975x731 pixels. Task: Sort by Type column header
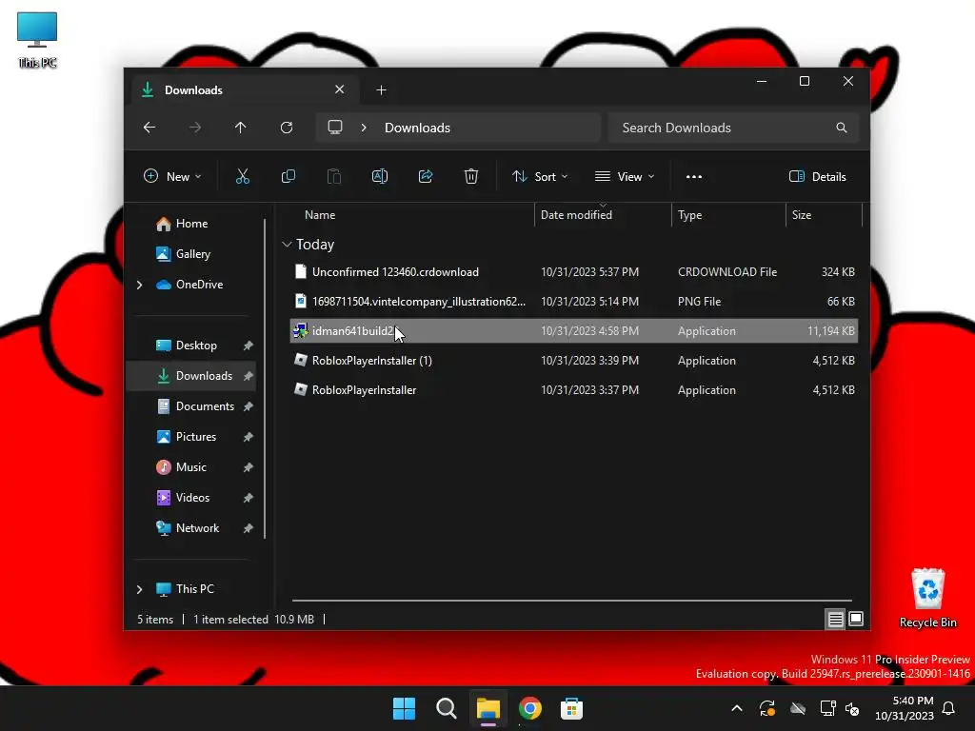689,214
